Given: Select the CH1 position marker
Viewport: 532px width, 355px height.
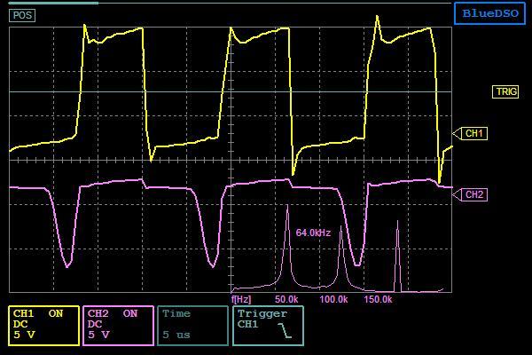Looking at the screenshot, I should (470, 133).
